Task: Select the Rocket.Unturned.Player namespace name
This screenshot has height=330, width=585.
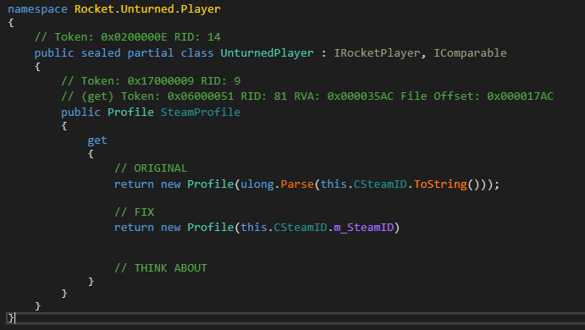Action: click(147, 9)
